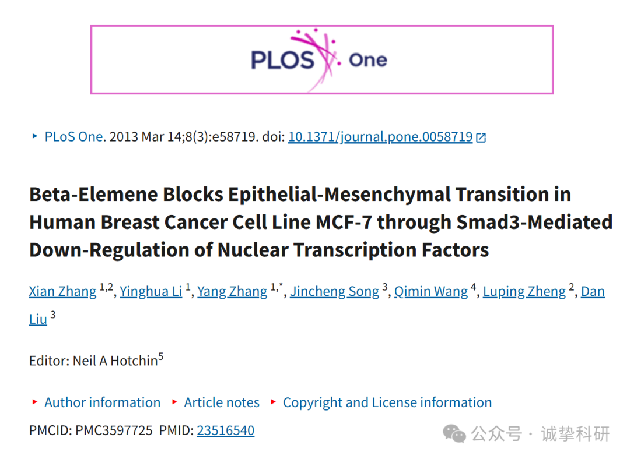
Task: Open author Yang Zhang's link
Action: point(232,291)
